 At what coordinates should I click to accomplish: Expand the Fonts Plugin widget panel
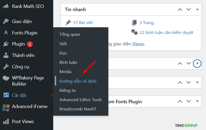coord(197,101)
